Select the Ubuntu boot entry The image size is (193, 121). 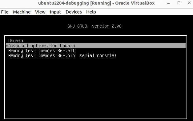[96, 41]
